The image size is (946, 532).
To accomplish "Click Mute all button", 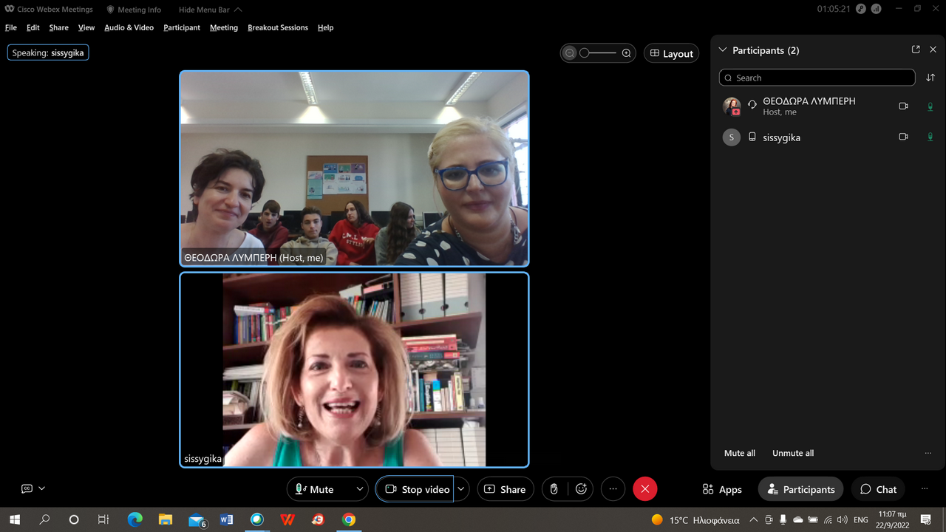I will (740, 453).
